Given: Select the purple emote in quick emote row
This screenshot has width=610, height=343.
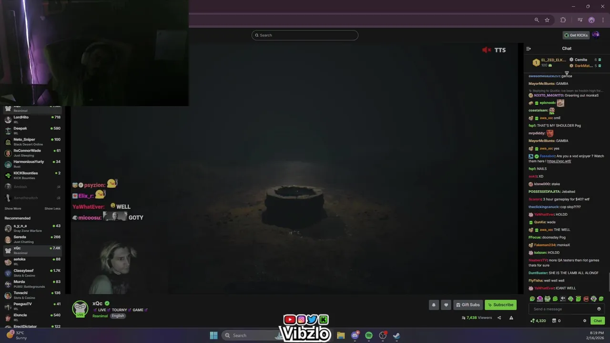Looking at the screenshot, I should [x=540, y=299].
